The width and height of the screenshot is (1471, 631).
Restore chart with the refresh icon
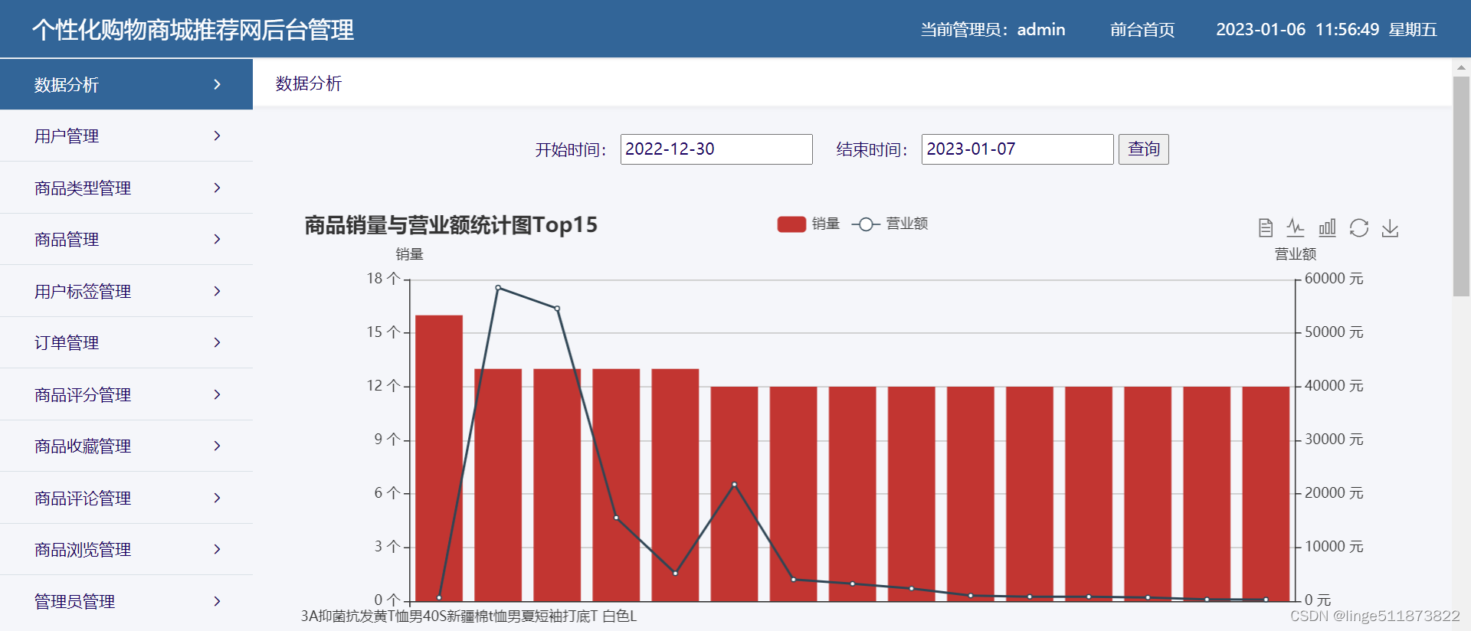(x=1359, y=227)
